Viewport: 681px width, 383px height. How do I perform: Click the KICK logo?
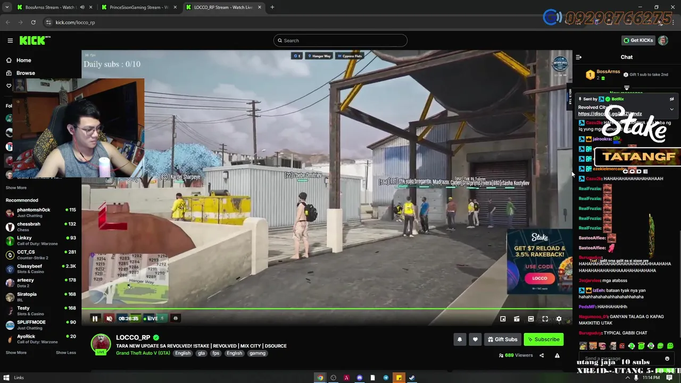pyautogui.click(x=35, y=40)
